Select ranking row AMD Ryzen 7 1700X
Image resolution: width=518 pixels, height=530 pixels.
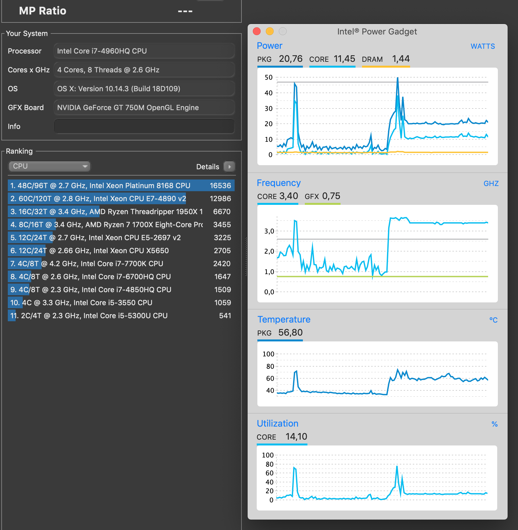pos(121,224)
